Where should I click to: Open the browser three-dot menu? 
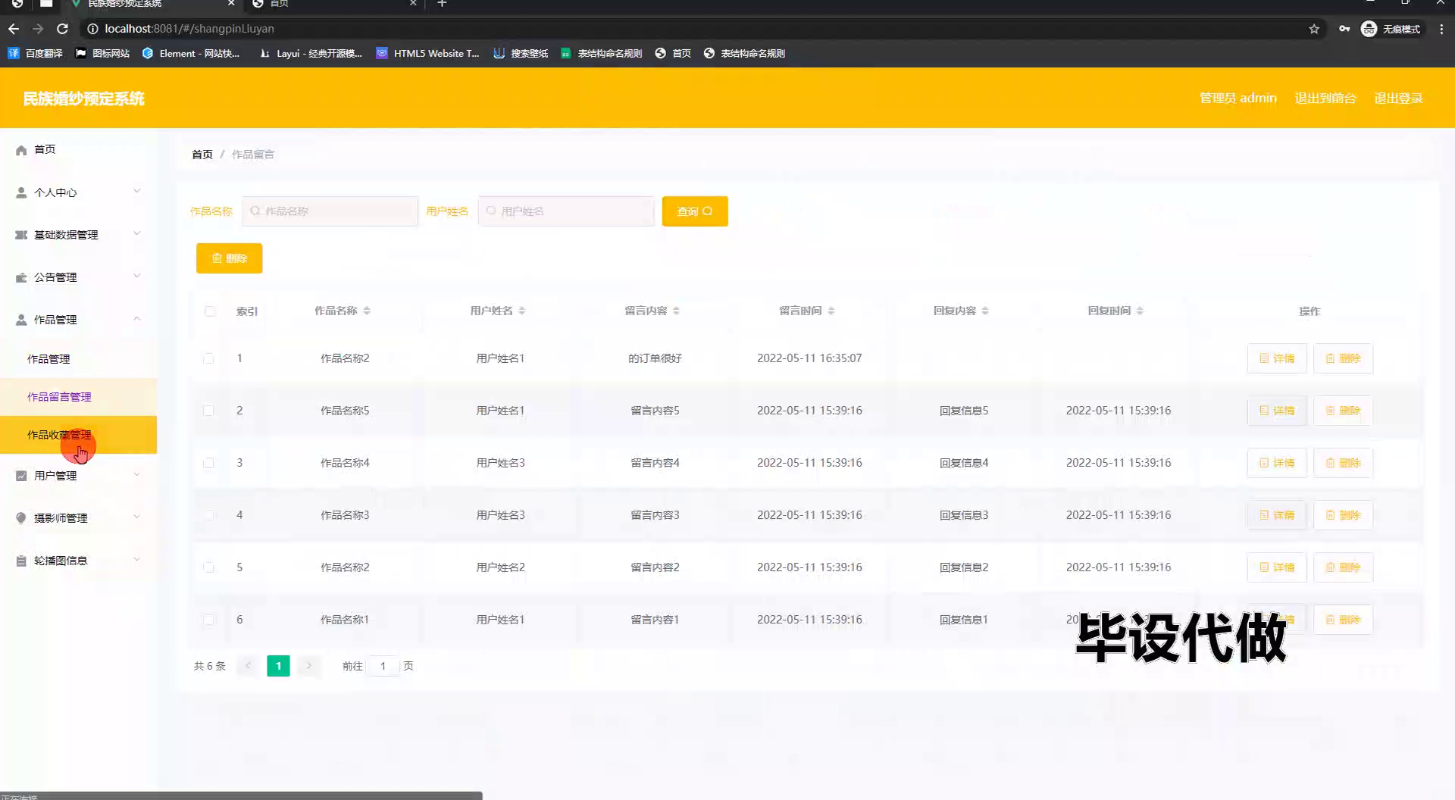pos(1441,29)
